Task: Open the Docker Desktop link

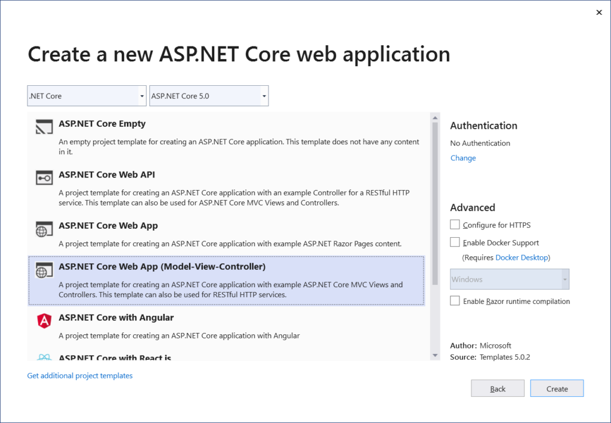Action: click(x=521, y=257)
